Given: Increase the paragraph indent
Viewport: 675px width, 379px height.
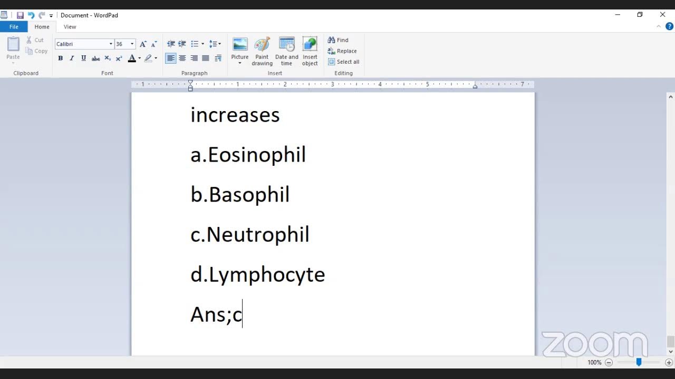Looking at the screenshot, I should (182, 44).
